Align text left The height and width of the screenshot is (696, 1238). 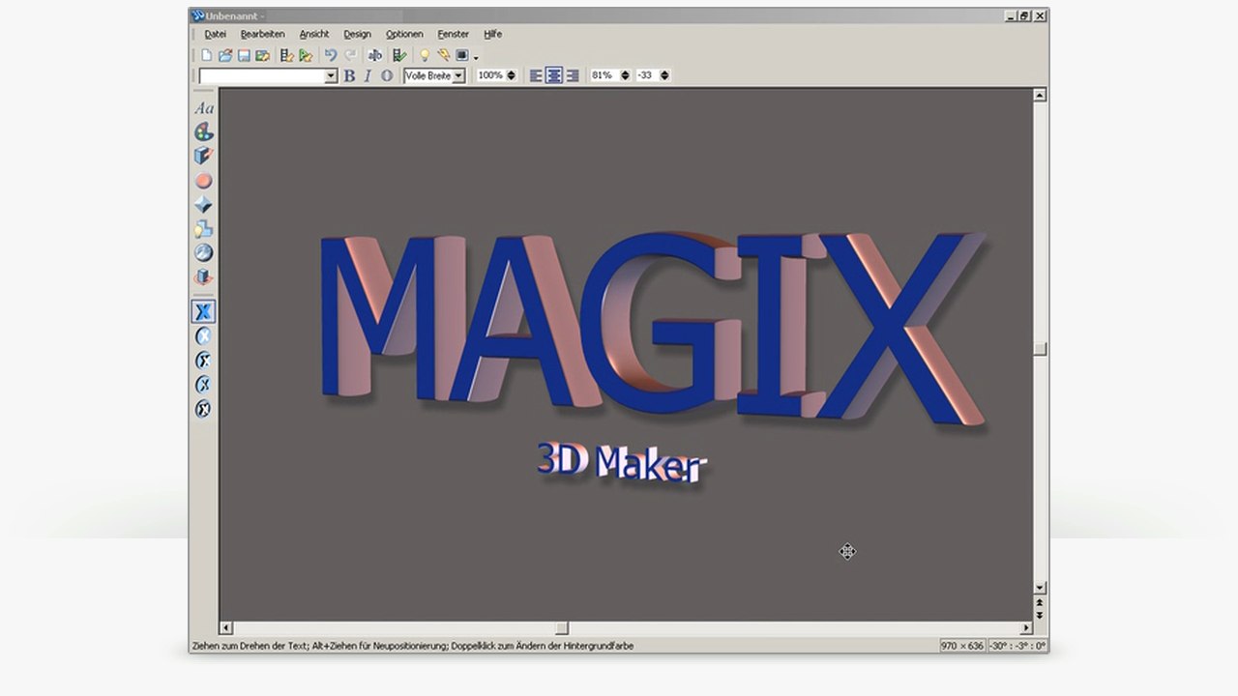click(x=536, y=75)
